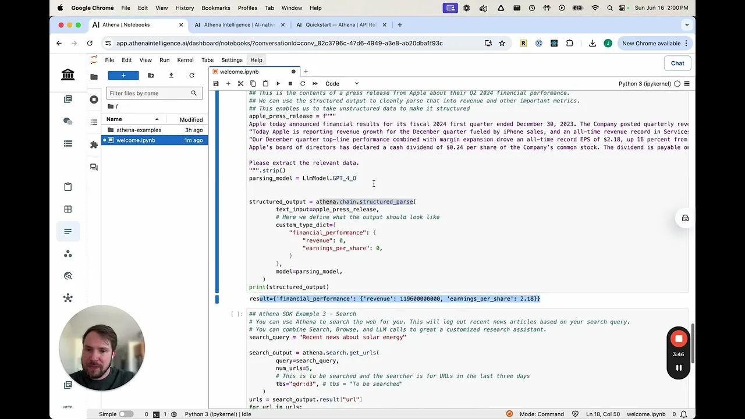The width and height of the screenshot is (745, 419).
Task: Refresh the file browser list
Action: pos(191,76)
